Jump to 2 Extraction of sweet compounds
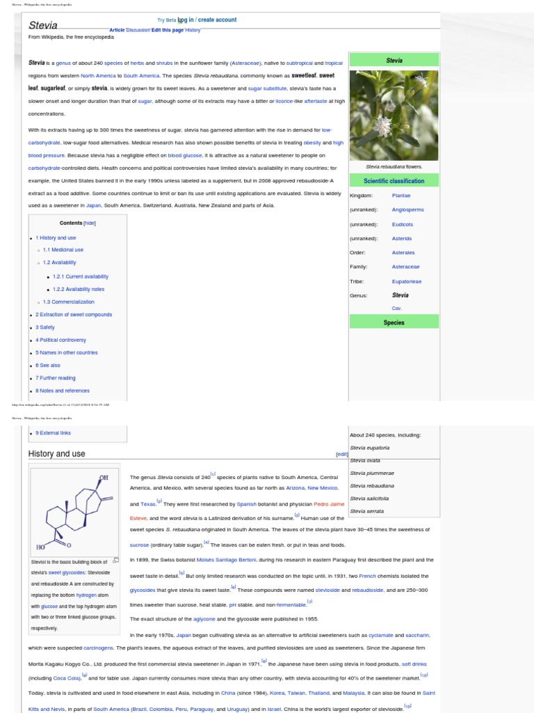 [x=74, y=315]
